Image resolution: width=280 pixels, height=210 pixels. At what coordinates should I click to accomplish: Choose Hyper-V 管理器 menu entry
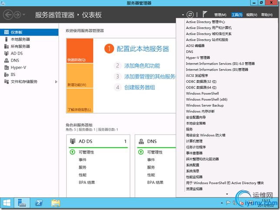198,58
